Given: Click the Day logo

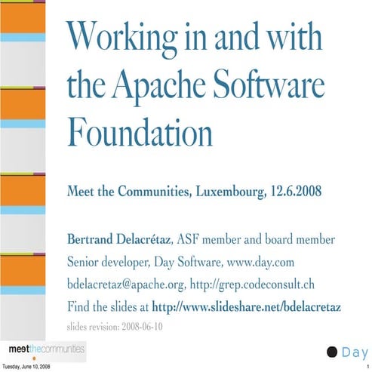Looking at the screenshot, I should 347,352.
